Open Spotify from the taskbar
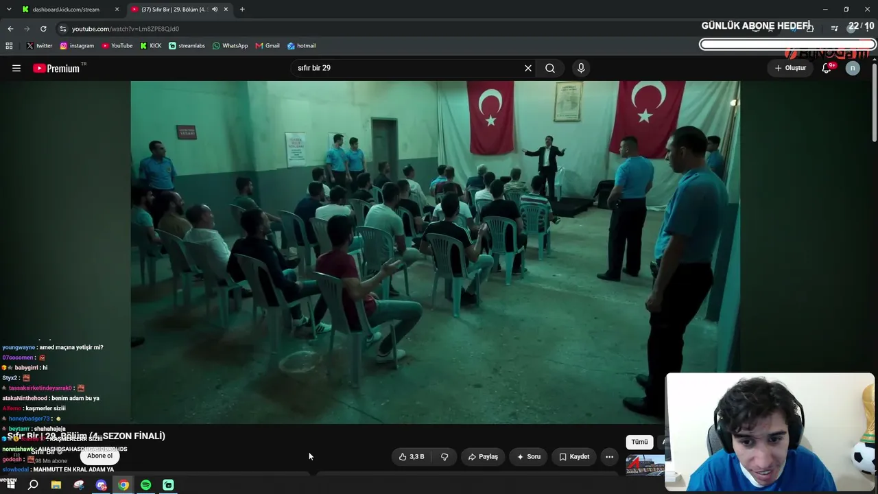 coord(146,485)
